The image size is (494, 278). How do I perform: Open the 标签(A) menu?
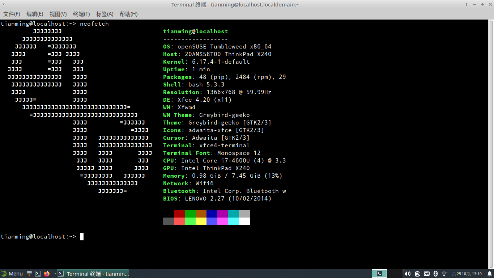click(105, 14)
